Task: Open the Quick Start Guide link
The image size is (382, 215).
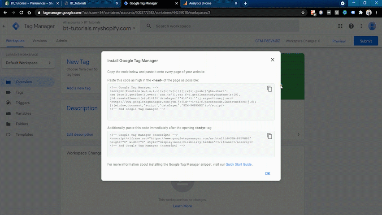Action: 239,164
